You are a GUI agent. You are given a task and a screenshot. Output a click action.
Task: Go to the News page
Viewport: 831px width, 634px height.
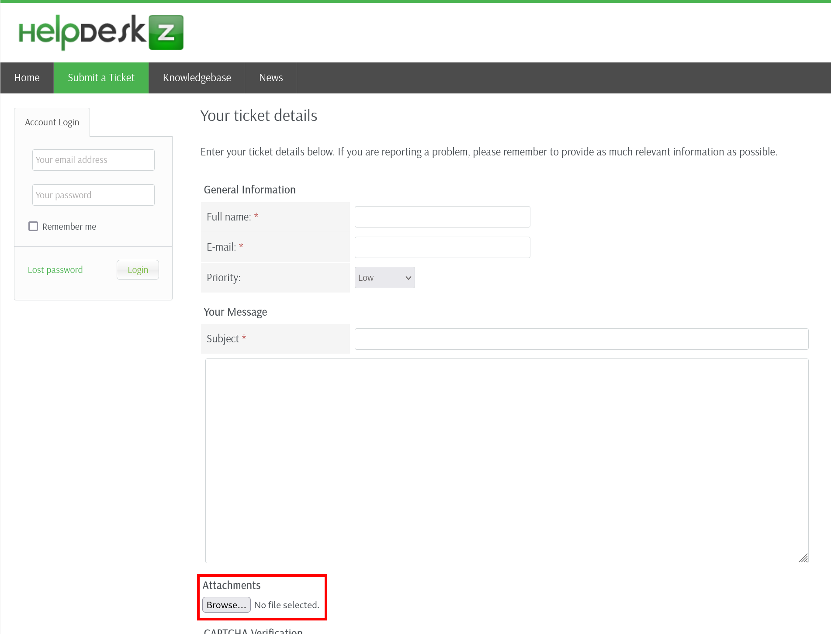pos(271,78)
